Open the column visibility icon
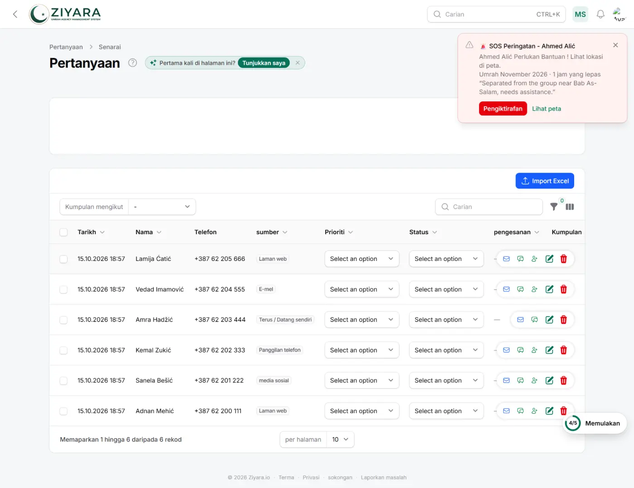Viewport: 634px width, 488px height. pyautogui.click(x=570, y=207)
